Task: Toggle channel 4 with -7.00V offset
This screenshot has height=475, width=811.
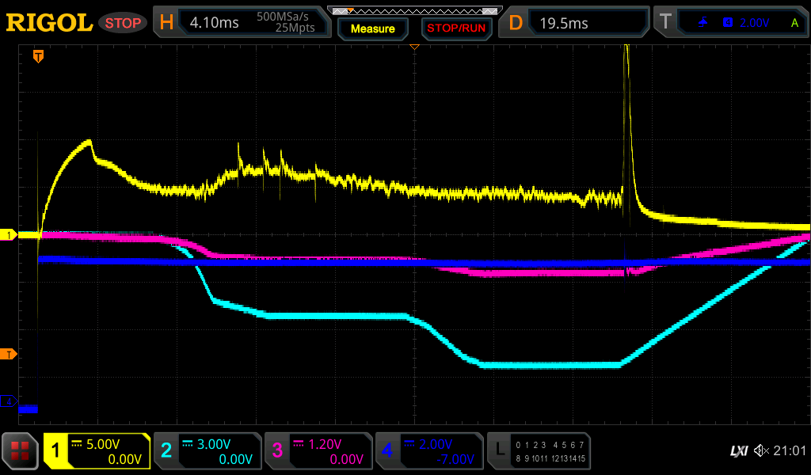Action: (428, 451)
